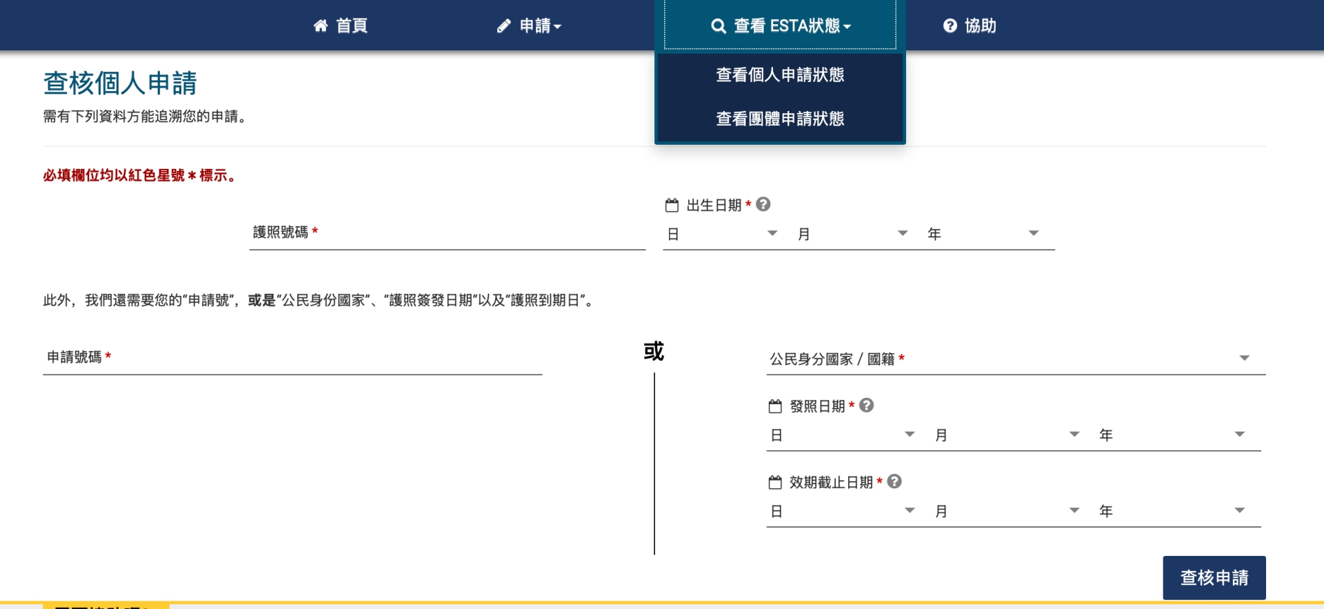
Task: Open the 發照日期 year dropdown
Action: coord(1174,435)
